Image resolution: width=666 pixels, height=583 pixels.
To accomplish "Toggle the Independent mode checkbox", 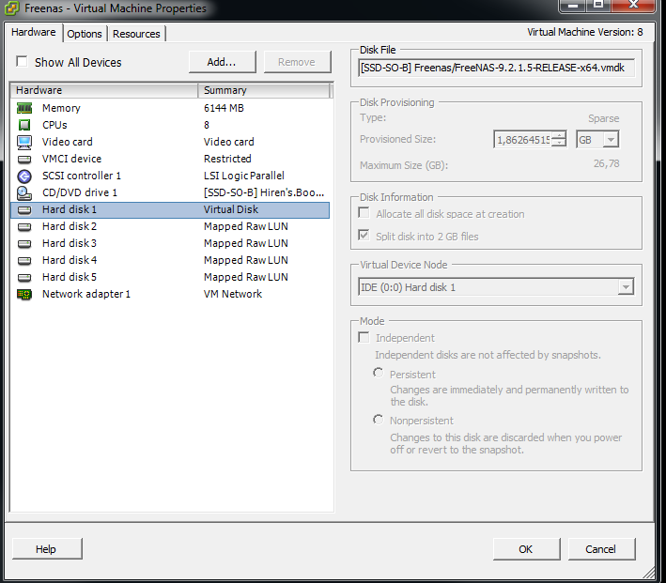I will point(364,338).
